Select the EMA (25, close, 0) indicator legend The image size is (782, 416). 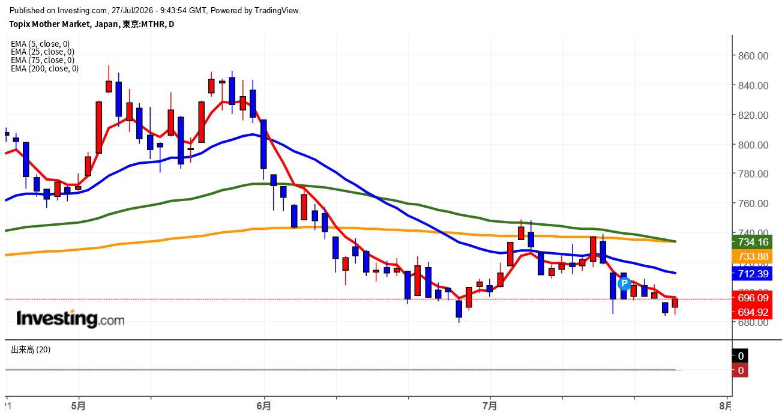pos(43,52)
